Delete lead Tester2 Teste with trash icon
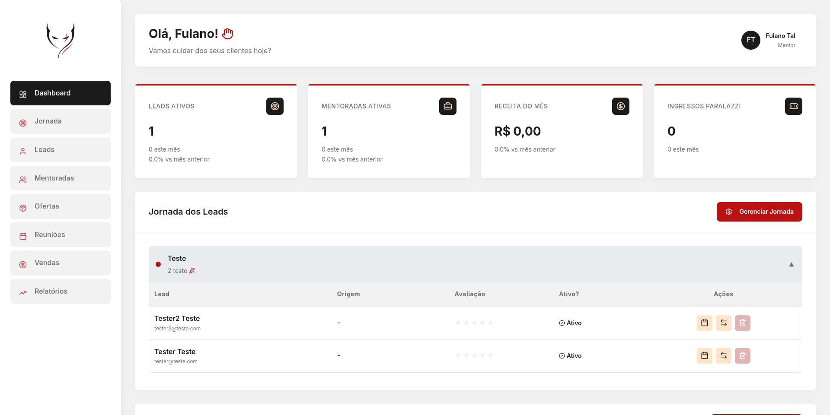The width and height of the screenshot is (830, 415). tap(742, 323)
